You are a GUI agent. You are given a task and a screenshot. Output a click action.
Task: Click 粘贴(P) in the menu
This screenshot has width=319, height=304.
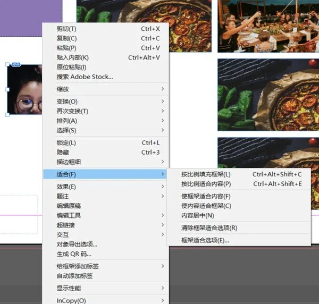coord(105,48)
